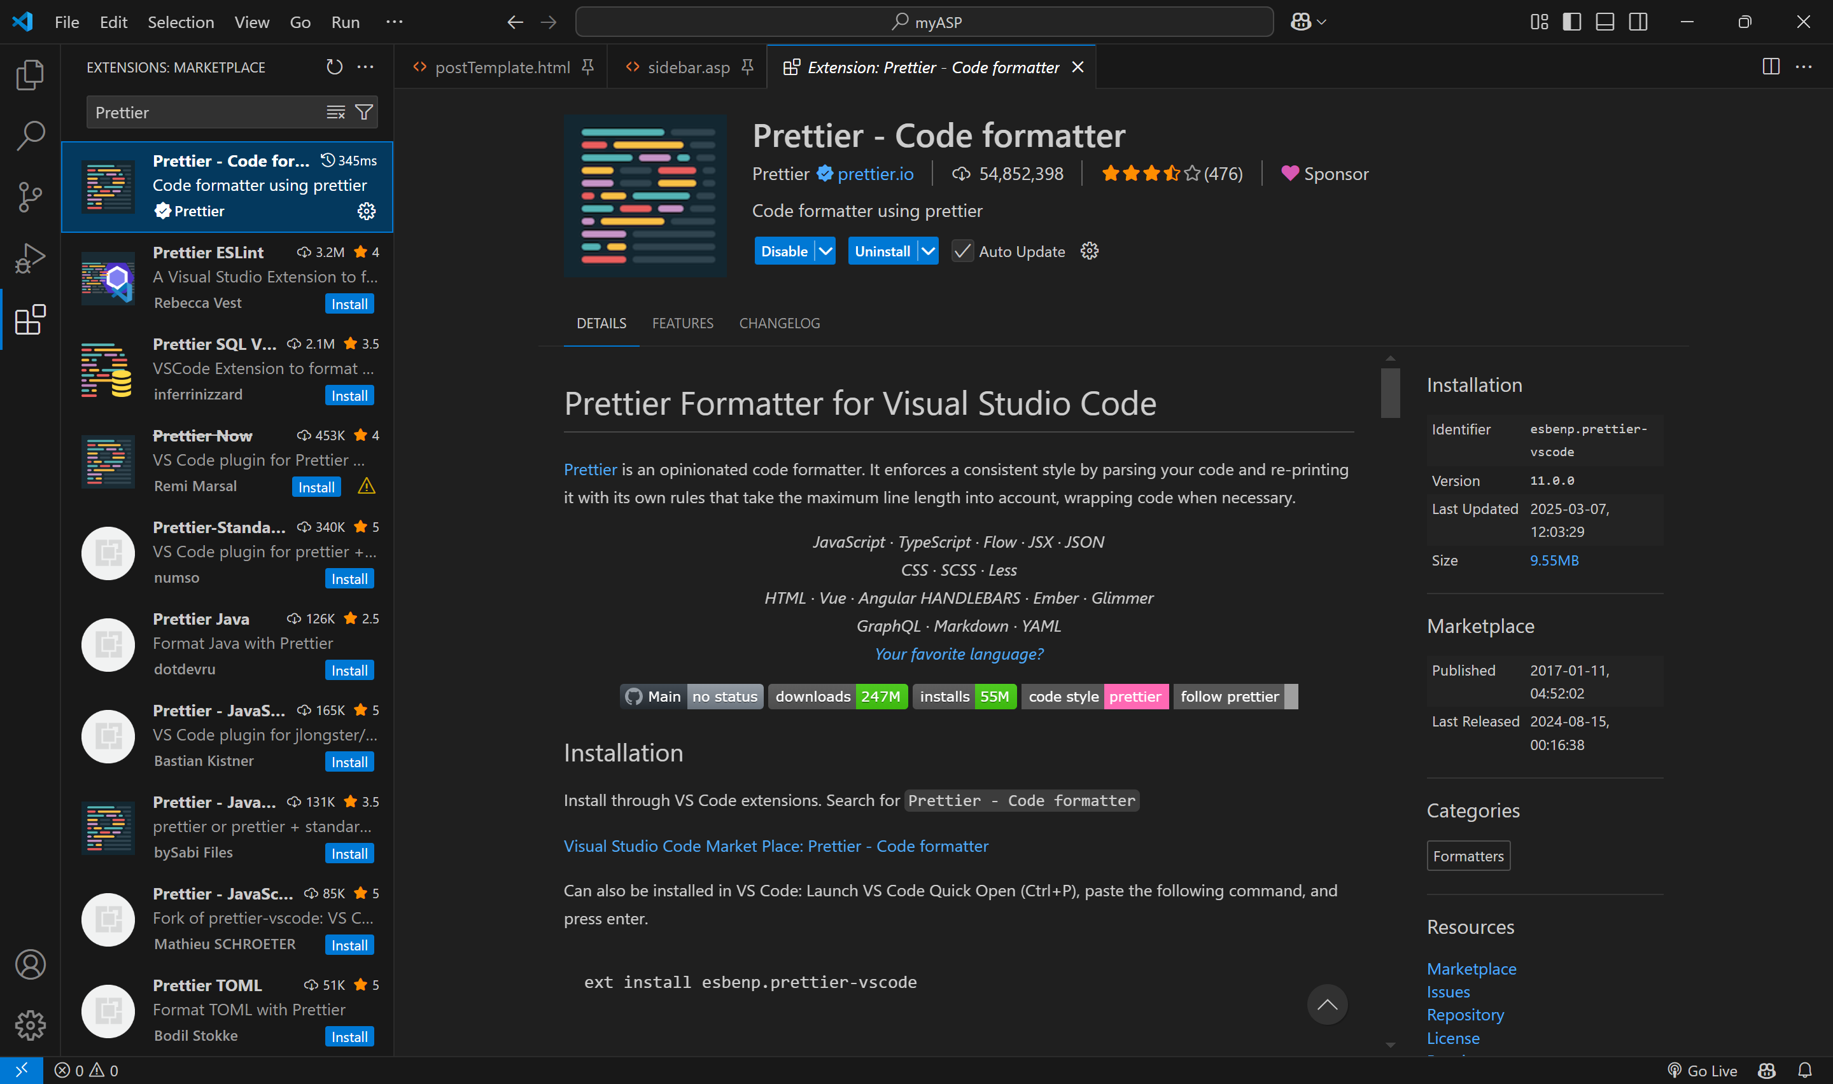
Task: Toggle the bottom panel visibility
Action: 1605,22
